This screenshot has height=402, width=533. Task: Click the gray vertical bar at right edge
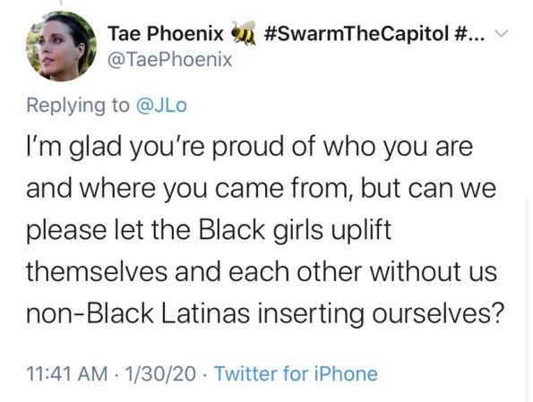coord(529,301)
